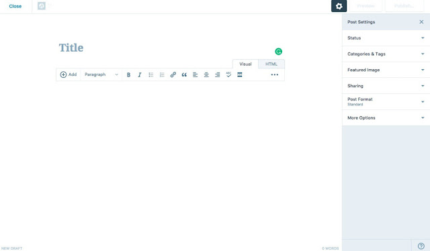
Task: Align text left
Action: (196, 74)
